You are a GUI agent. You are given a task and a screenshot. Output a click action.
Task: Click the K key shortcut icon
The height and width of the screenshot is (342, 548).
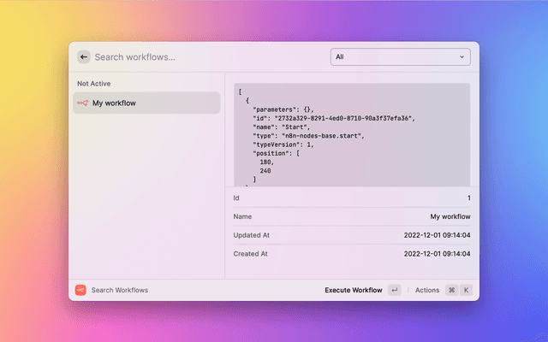(x=467, y=290)
